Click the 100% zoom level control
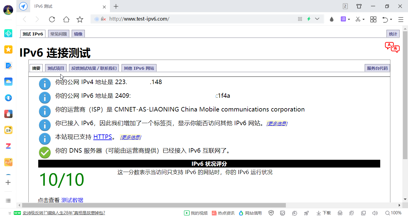Viewport: 408px width, 217px height. pos(393,213)
